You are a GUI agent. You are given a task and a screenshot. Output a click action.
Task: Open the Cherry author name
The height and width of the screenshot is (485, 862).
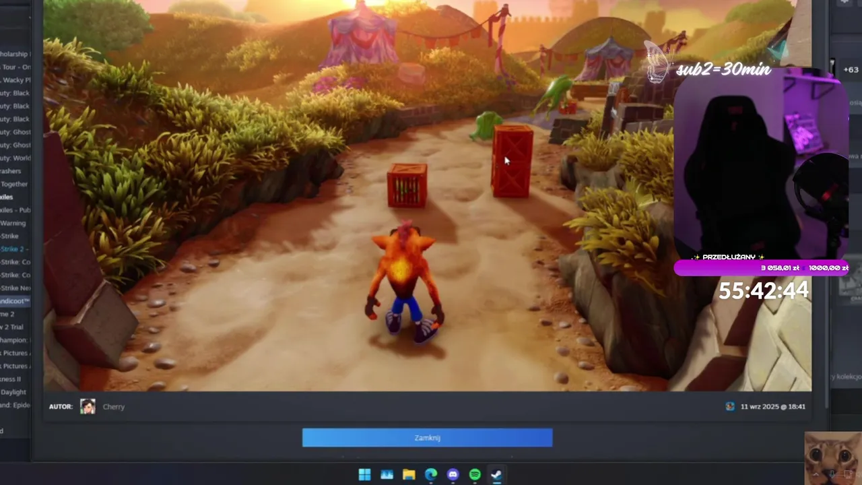pyautogui.click(x=114, y=407)
